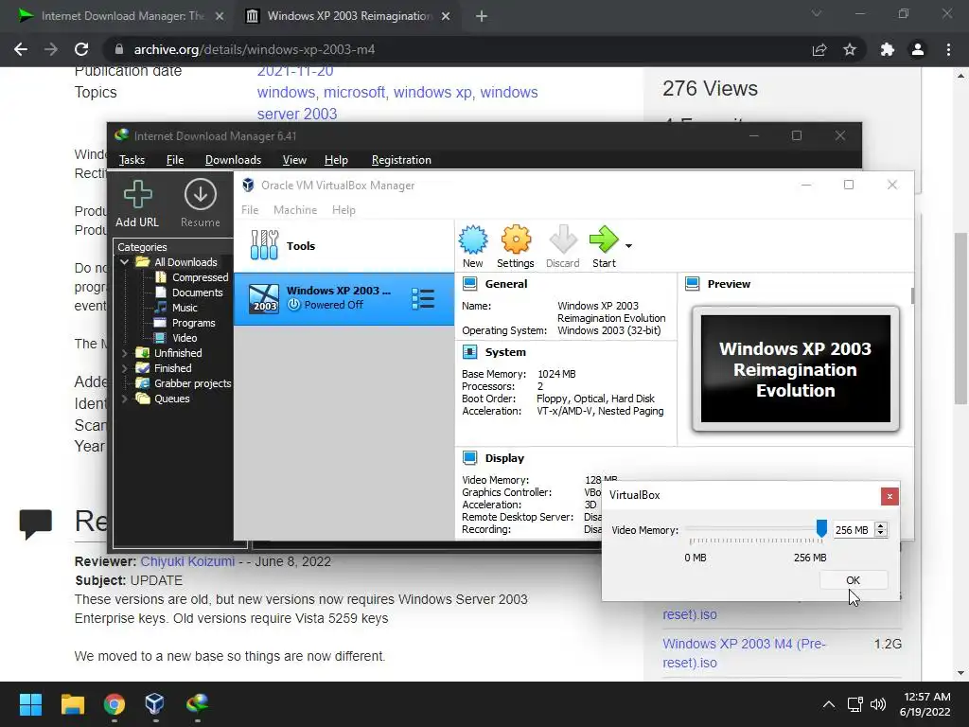Image resolution: width=969 pixels, height=727 pixels.
Task: Click the New VM icon in VirtualBox
Action: click(473, 246)
